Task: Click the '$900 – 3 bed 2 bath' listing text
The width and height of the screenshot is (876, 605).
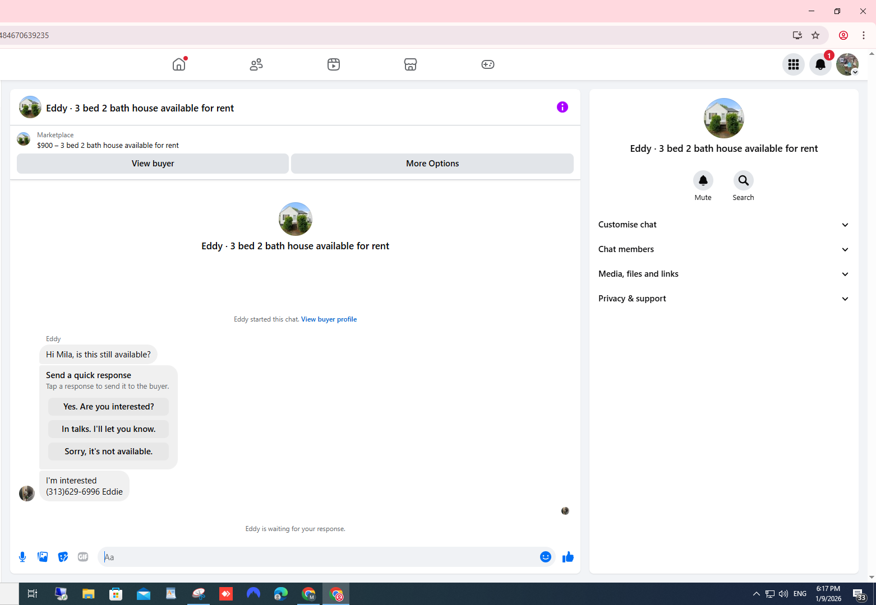Action: tap(108, 145)
